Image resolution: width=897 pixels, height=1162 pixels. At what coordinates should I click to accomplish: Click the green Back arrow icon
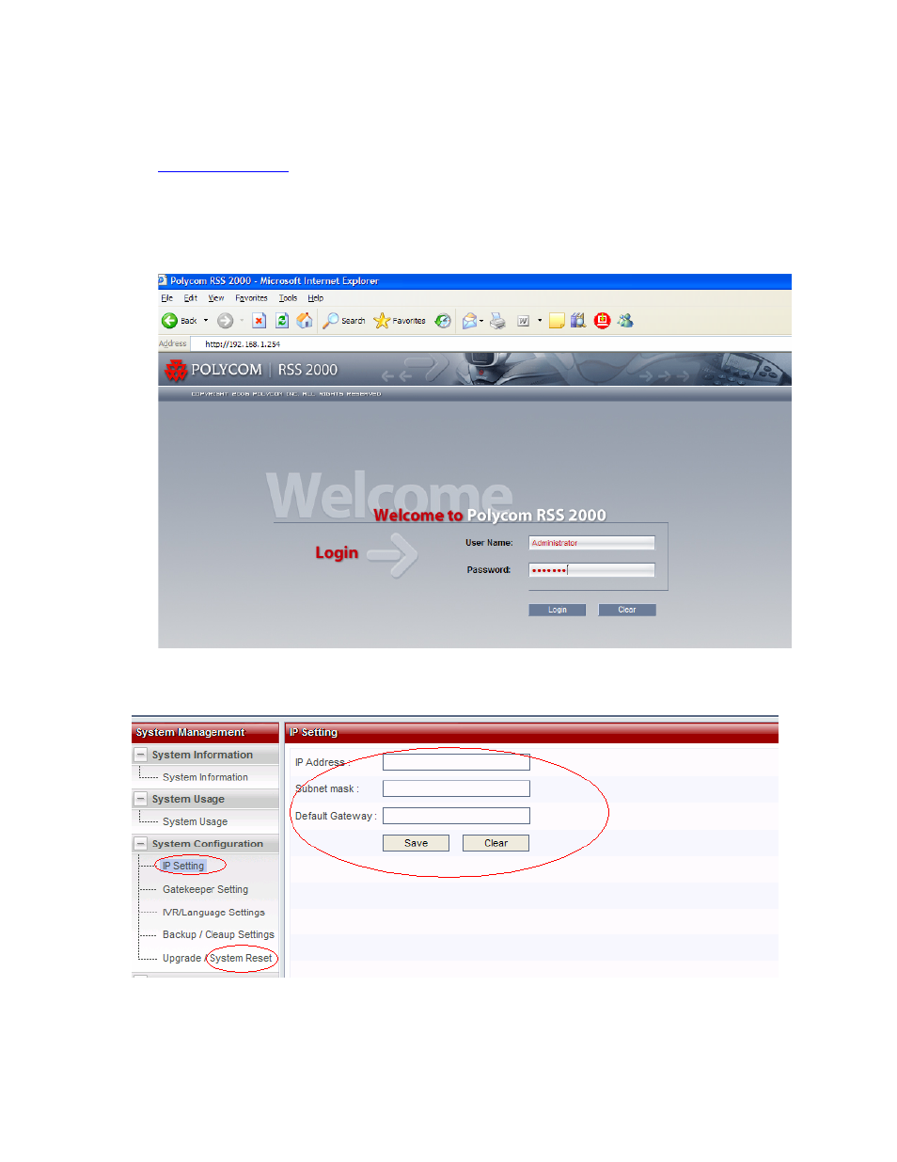point(169,321)
